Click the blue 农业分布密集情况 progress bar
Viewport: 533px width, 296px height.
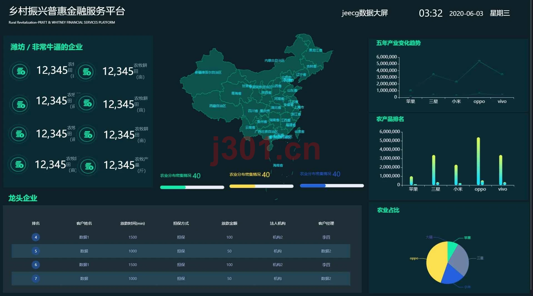click(332, 186)
